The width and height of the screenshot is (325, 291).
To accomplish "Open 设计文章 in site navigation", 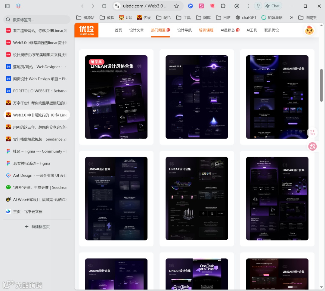I will pyautogui.click(x=136, y=30).
